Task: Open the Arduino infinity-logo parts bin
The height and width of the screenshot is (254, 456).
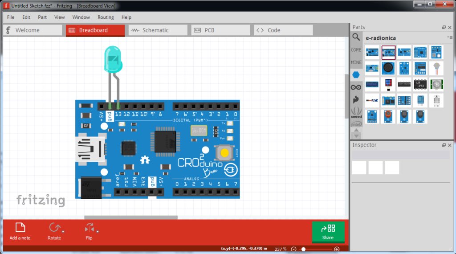Action: [x=356, y=87]
